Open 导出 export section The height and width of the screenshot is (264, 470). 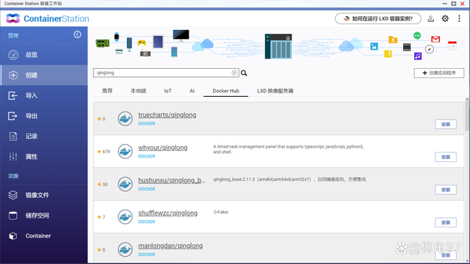(x=44, y=116)
